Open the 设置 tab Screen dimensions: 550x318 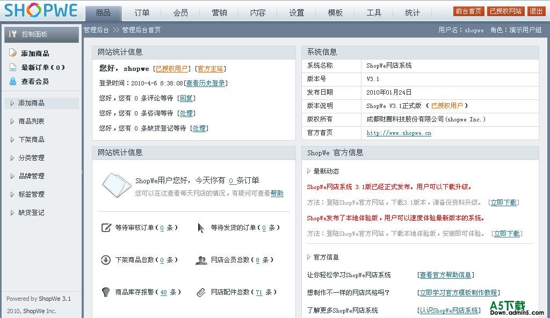click(296, 13)
